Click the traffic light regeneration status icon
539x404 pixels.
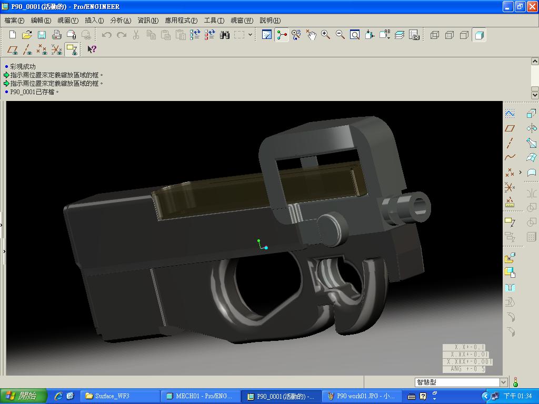515,382
